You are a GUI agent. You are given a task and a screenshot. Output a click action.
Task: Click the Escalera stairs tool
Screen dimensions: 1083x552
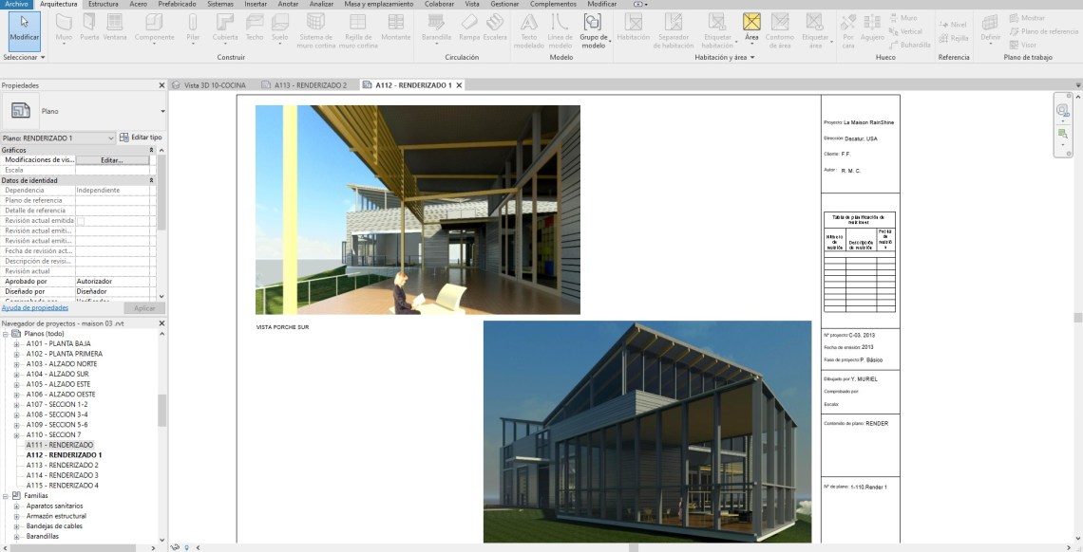495,23
